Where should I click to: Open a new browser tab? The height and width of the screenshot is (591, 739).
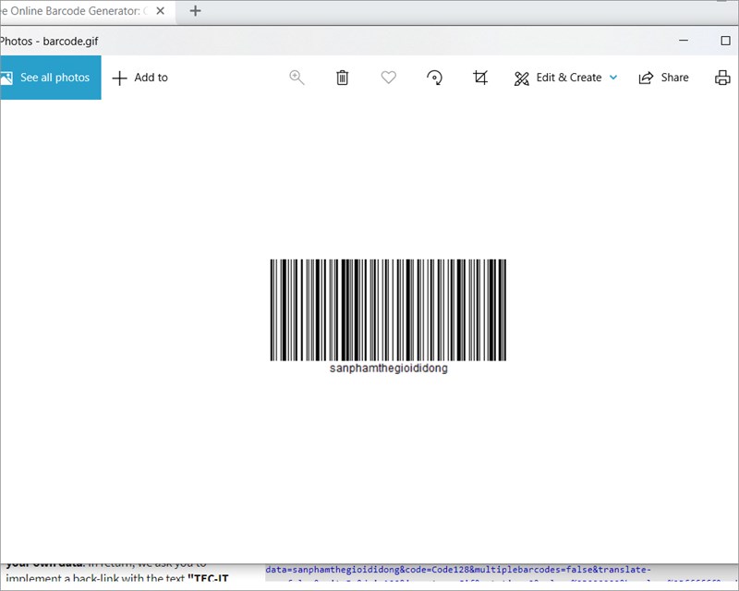tap(194, 12)
